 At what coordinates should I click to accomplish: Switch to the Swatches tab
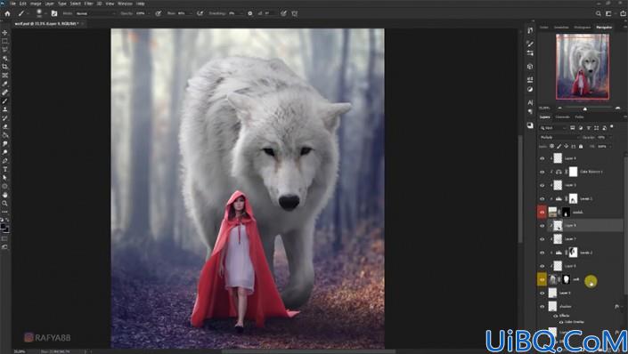coord(561,28)
